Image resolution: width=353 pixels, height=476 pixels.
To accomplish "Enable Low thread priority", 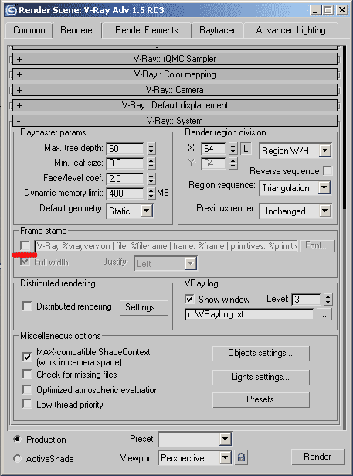I will 27,404.
